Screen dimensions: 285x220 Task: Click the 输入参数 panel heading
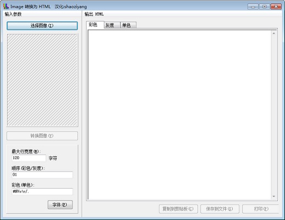[13, 14]
